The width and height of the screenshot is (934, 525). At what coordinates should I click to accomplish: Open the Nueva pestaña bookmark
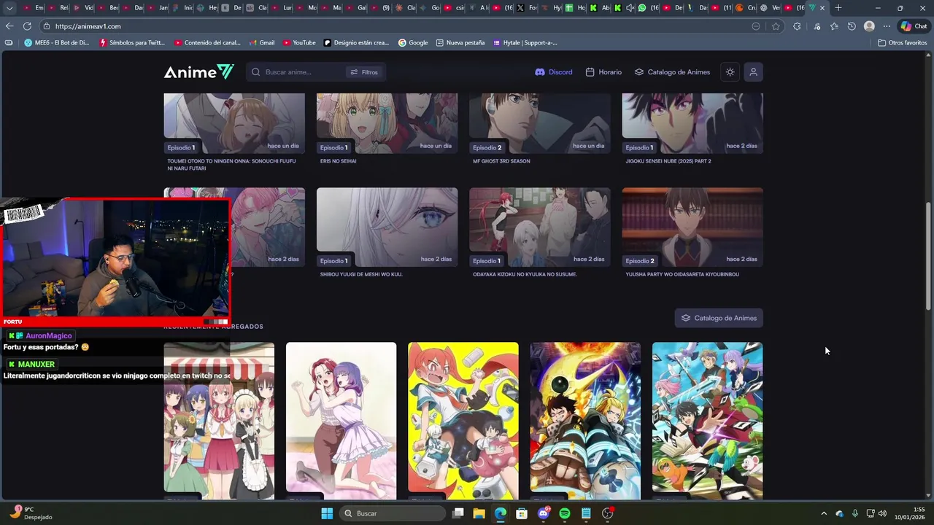460,43
